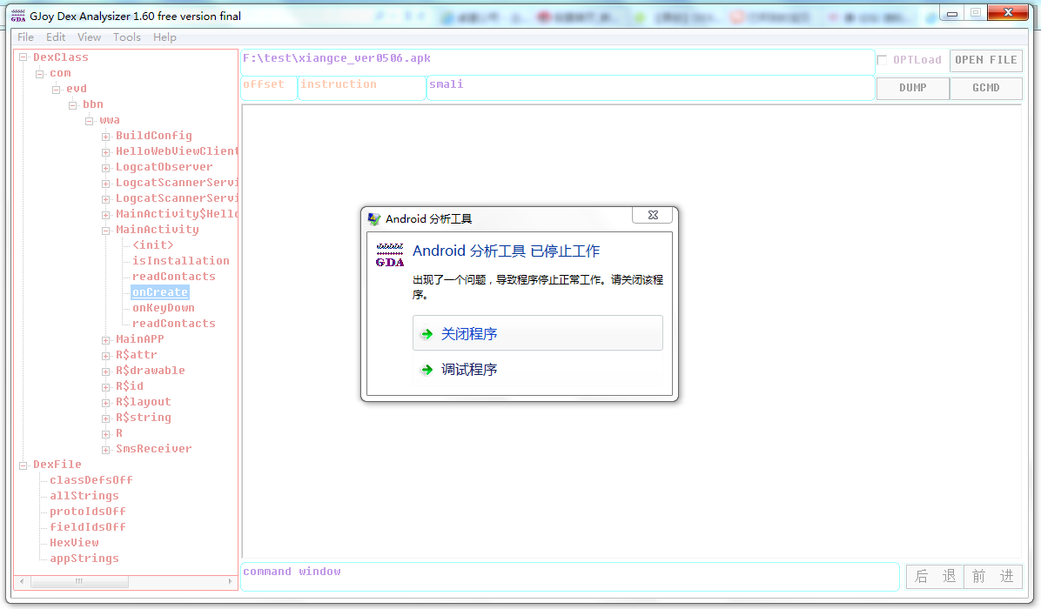Collapse the wwa package node
The image size is (1041, 609).
click(x=90, y=121)
